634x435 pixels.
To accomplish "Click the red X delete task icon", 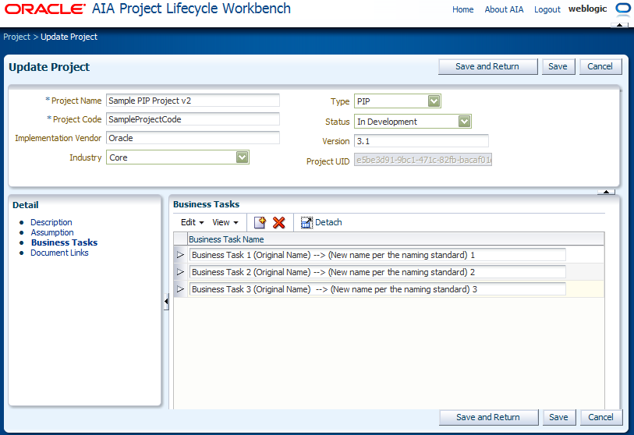I will click(x=279, y=222).
